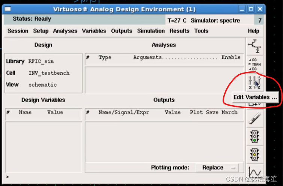The width and height of the screenshot is (283, 186).
Task: Click the window menu button in title bar
Action: click(8, 9)
